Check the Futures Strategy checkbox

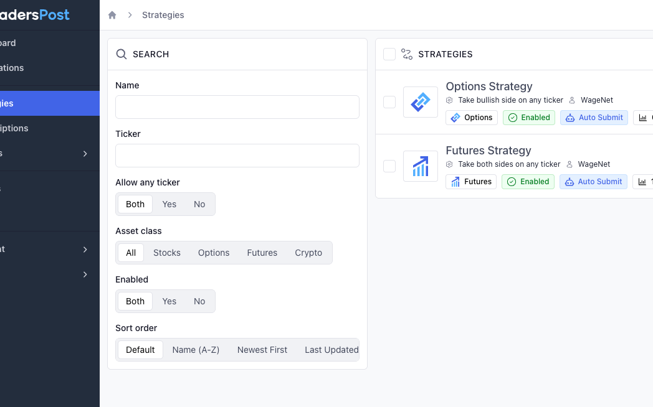pos(389,166)
